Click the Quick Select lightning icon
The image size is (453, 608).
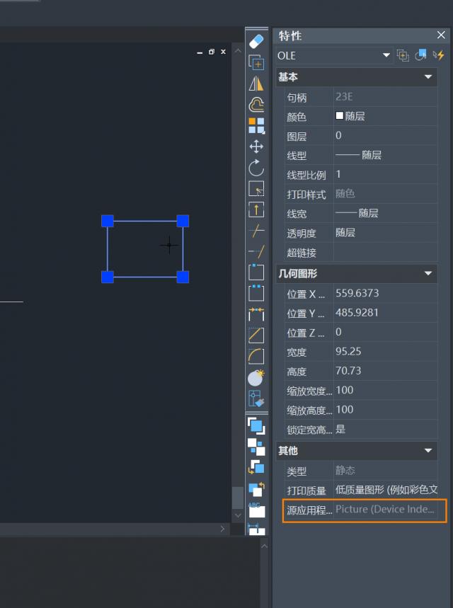pos(439,55)
